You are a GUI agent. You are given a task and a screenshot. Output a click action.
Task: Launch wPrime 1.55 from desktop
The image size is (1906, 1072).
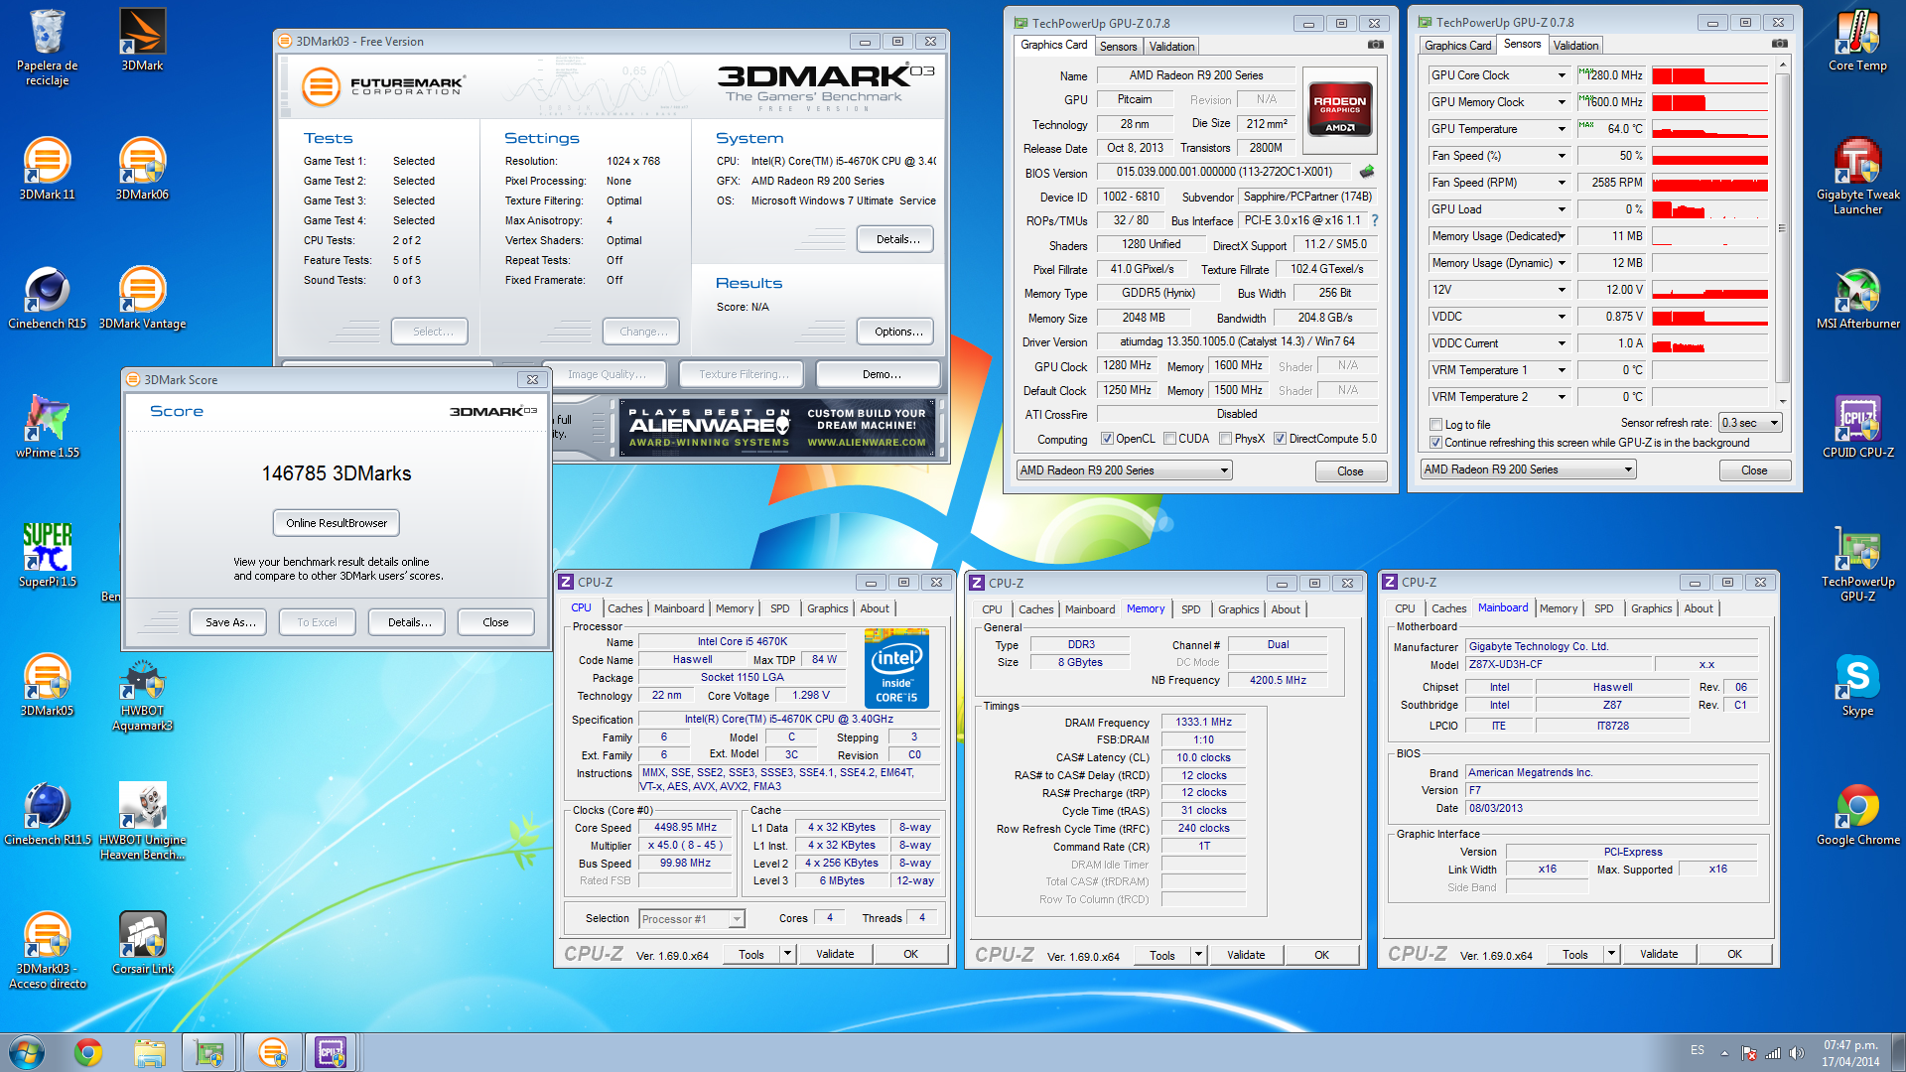47,427
